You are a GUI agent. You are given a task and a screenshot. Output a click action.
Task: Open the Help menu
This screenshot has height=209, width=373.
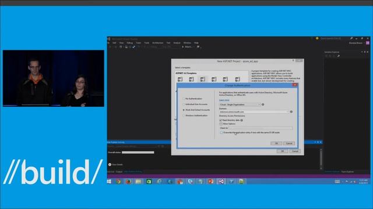point(196,43)
